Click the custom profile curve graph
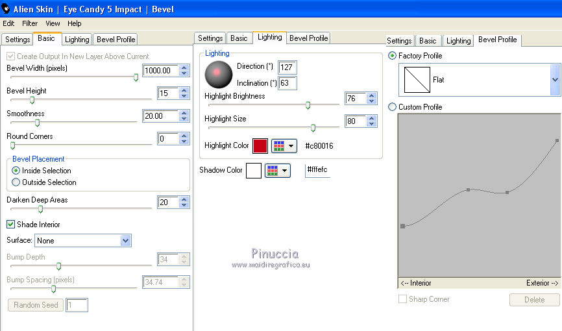The height and width of the screenshot is (331, 562). (479, 196)
